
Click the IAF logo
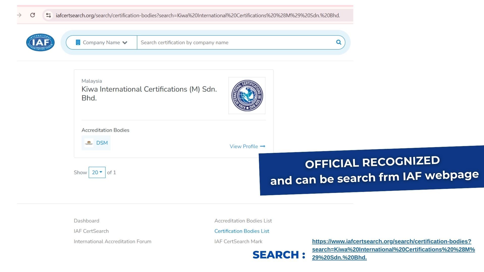tap(40, 42)
